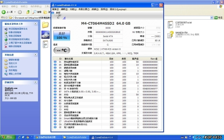This screenshot has width=224, height=140.
Task: Open Back button history dropdown arrow
Action: (15, 12)
